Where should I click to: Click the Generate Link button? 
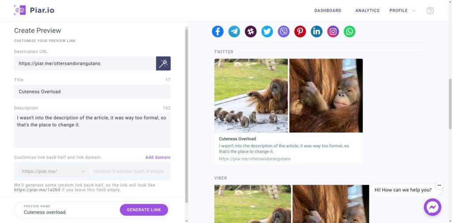[144, 210]
